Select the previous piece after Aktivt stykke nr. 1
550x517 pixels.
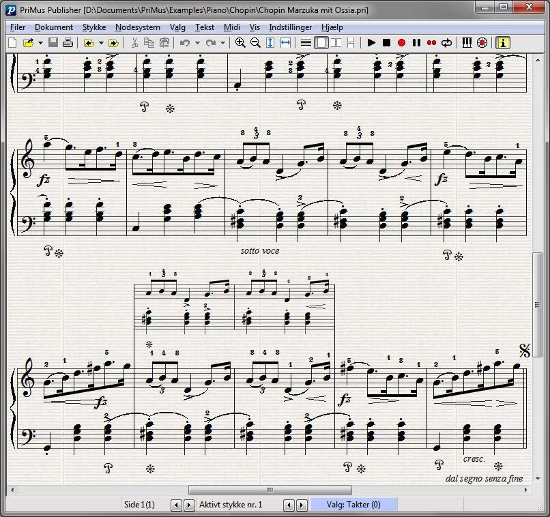(x=289, y=505)
